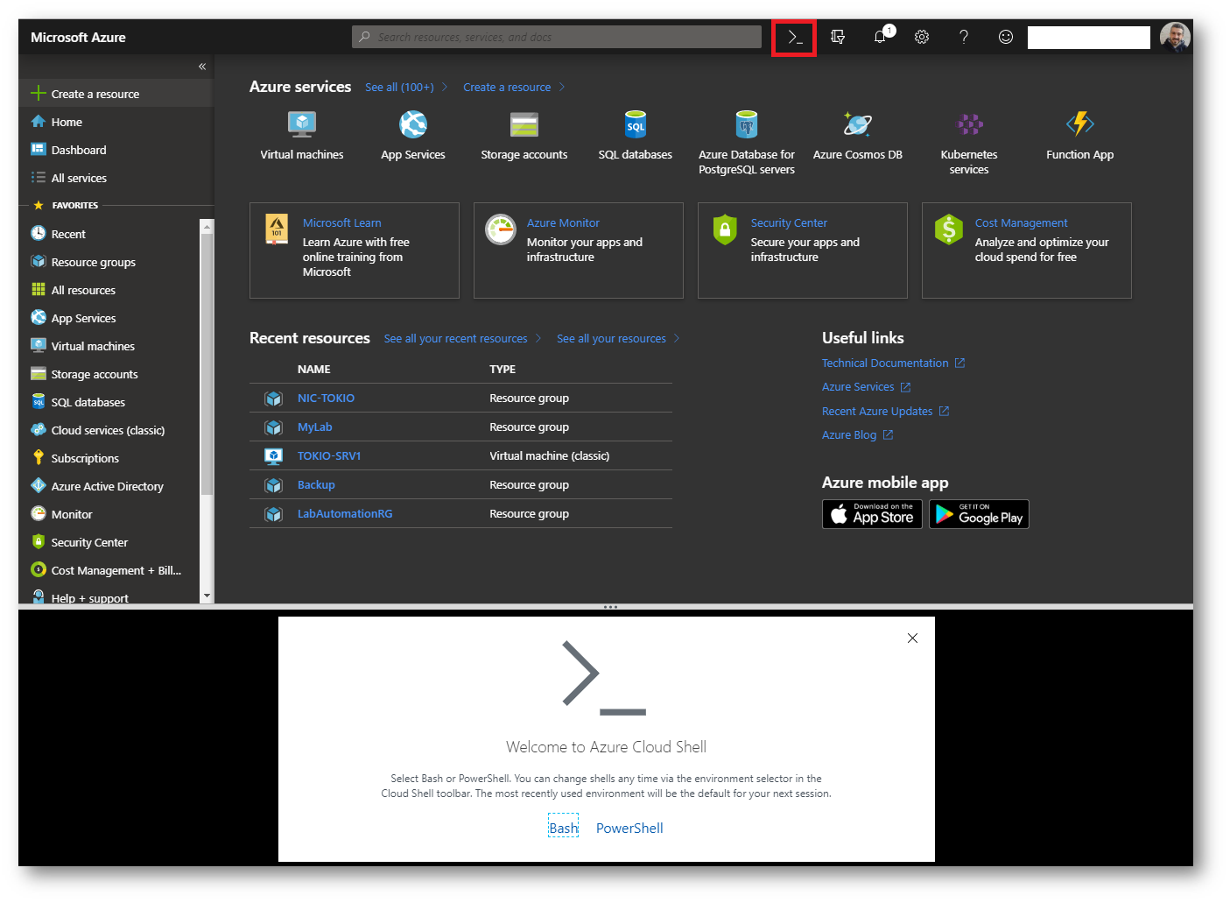1230x903 pixels.
Task: Click the NIC-TOKIO resource group icon
Action: pos(274,399)
